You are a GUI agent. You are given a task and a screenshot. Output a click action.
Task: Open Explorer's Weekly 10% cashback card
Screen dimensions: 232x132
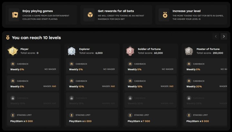coord(92,83)
